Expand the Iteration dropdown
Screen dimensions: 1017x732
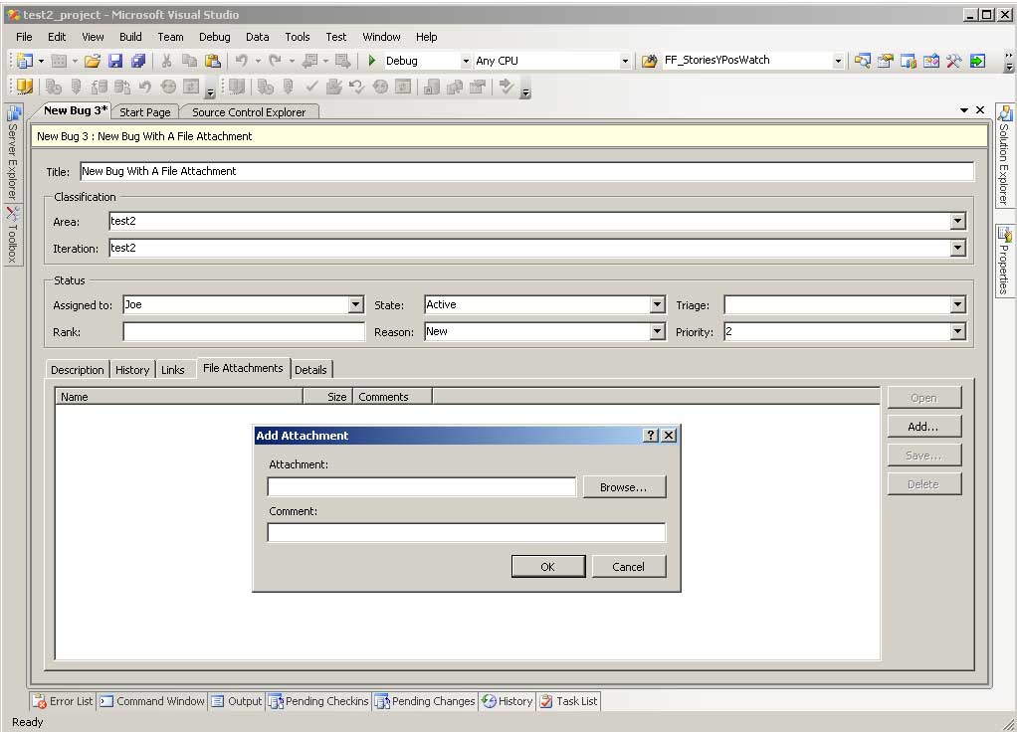coord(957,248)
